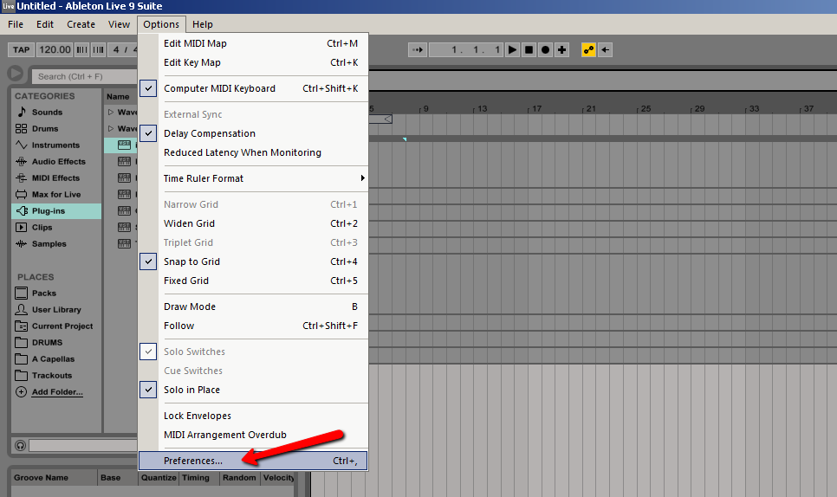Click the browser Search field
The width and height of the screenshot is (837, 497).
[86, 77]
